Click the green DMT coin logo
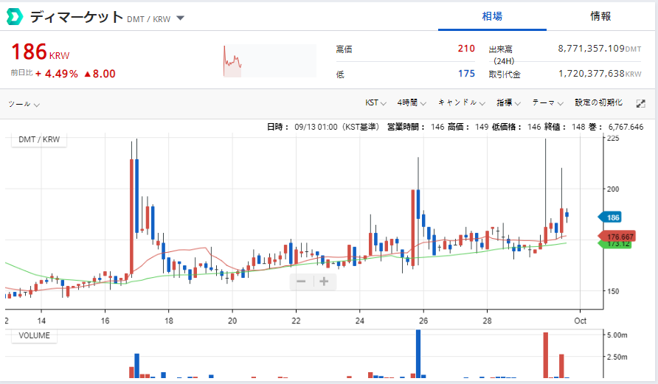 15,17
